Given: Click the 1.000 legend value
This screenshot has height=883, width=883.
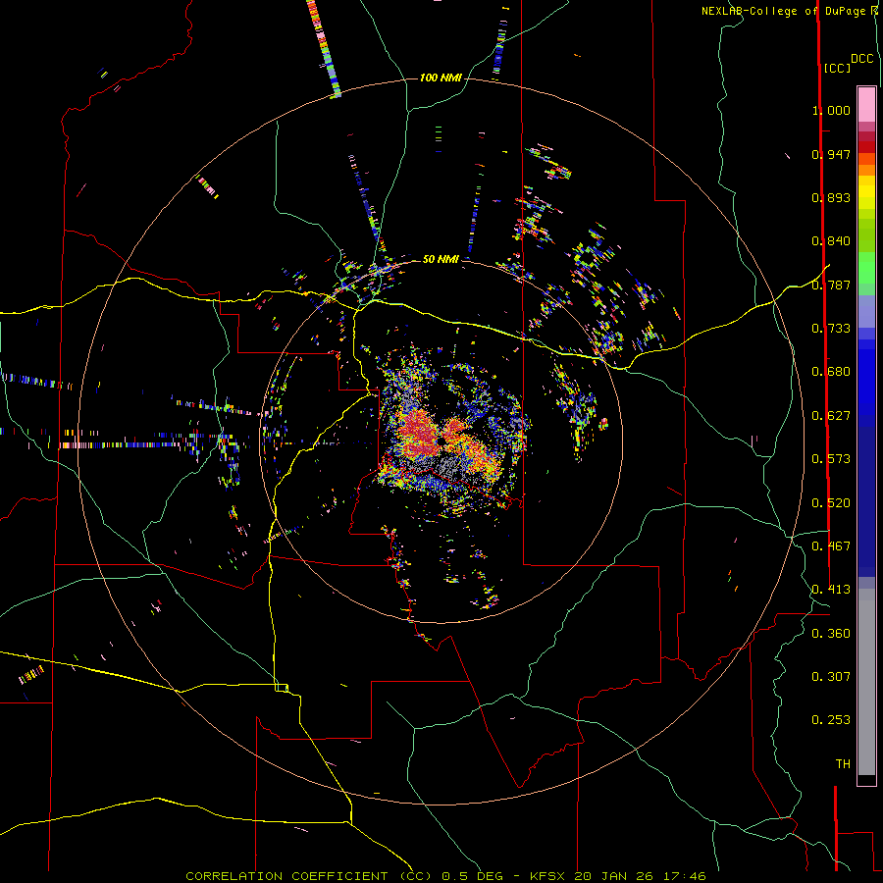Looking at the screenshot, I should (x=831, y=110).
